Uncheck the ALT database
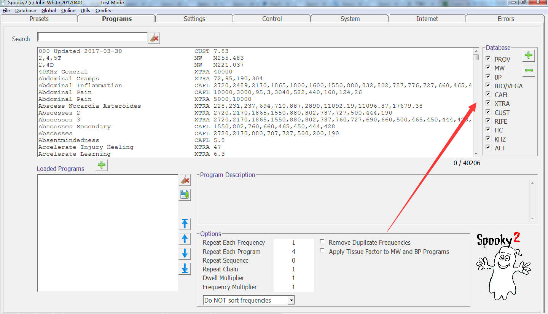This screenshot has height=314, width=548. tap(488, 147)
